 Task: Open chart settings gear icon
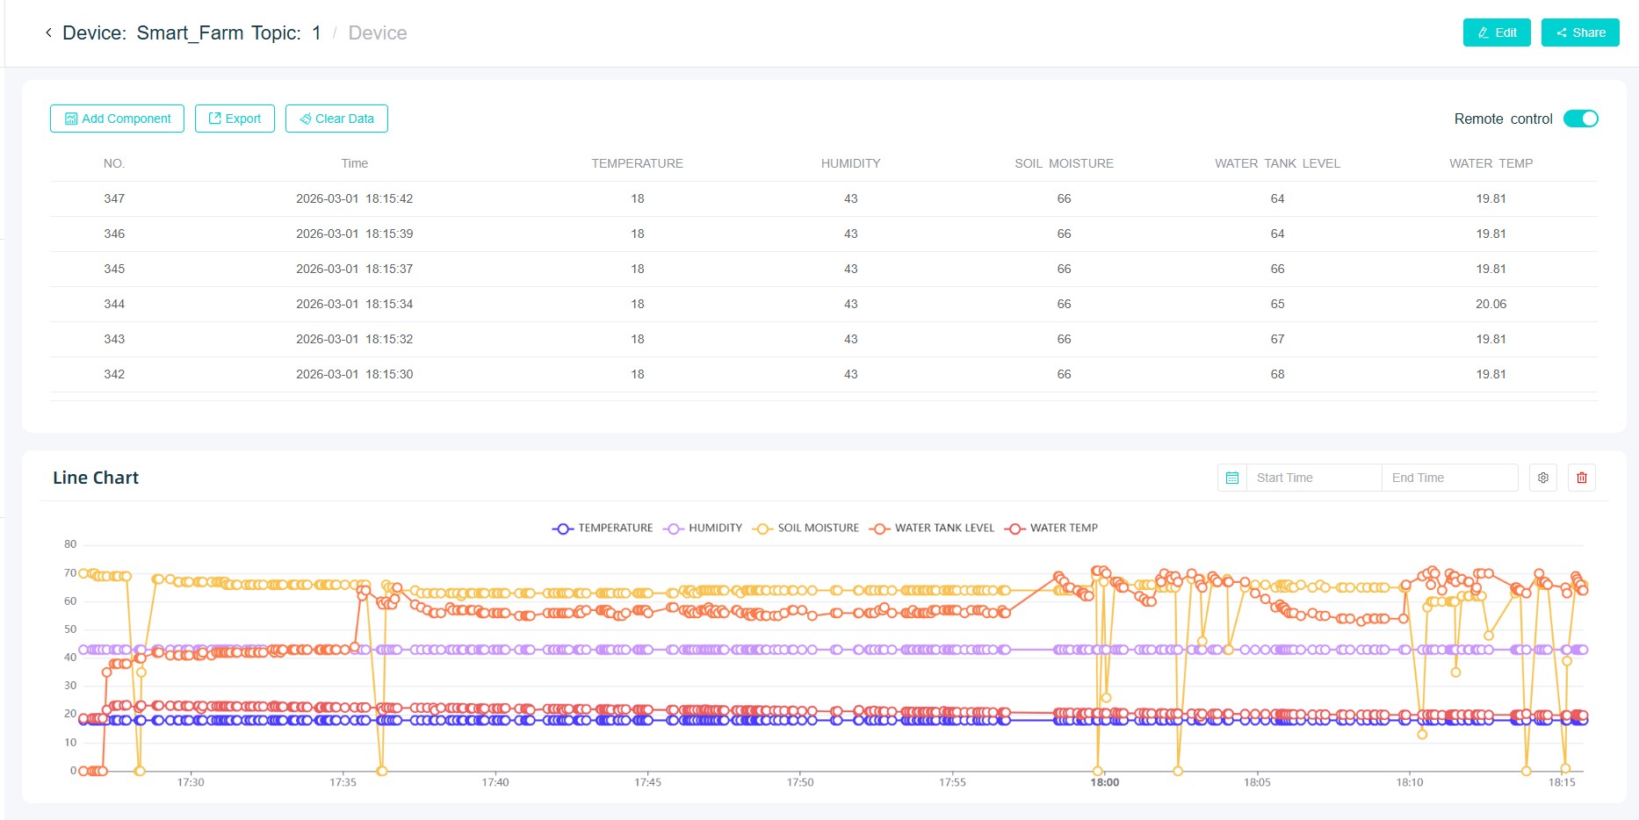click(x=1542, y=478)
